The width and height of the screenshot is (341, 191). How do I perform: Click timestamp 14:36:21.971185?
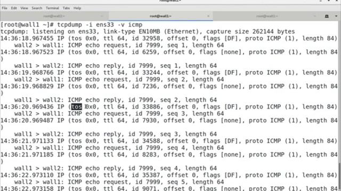27,154
